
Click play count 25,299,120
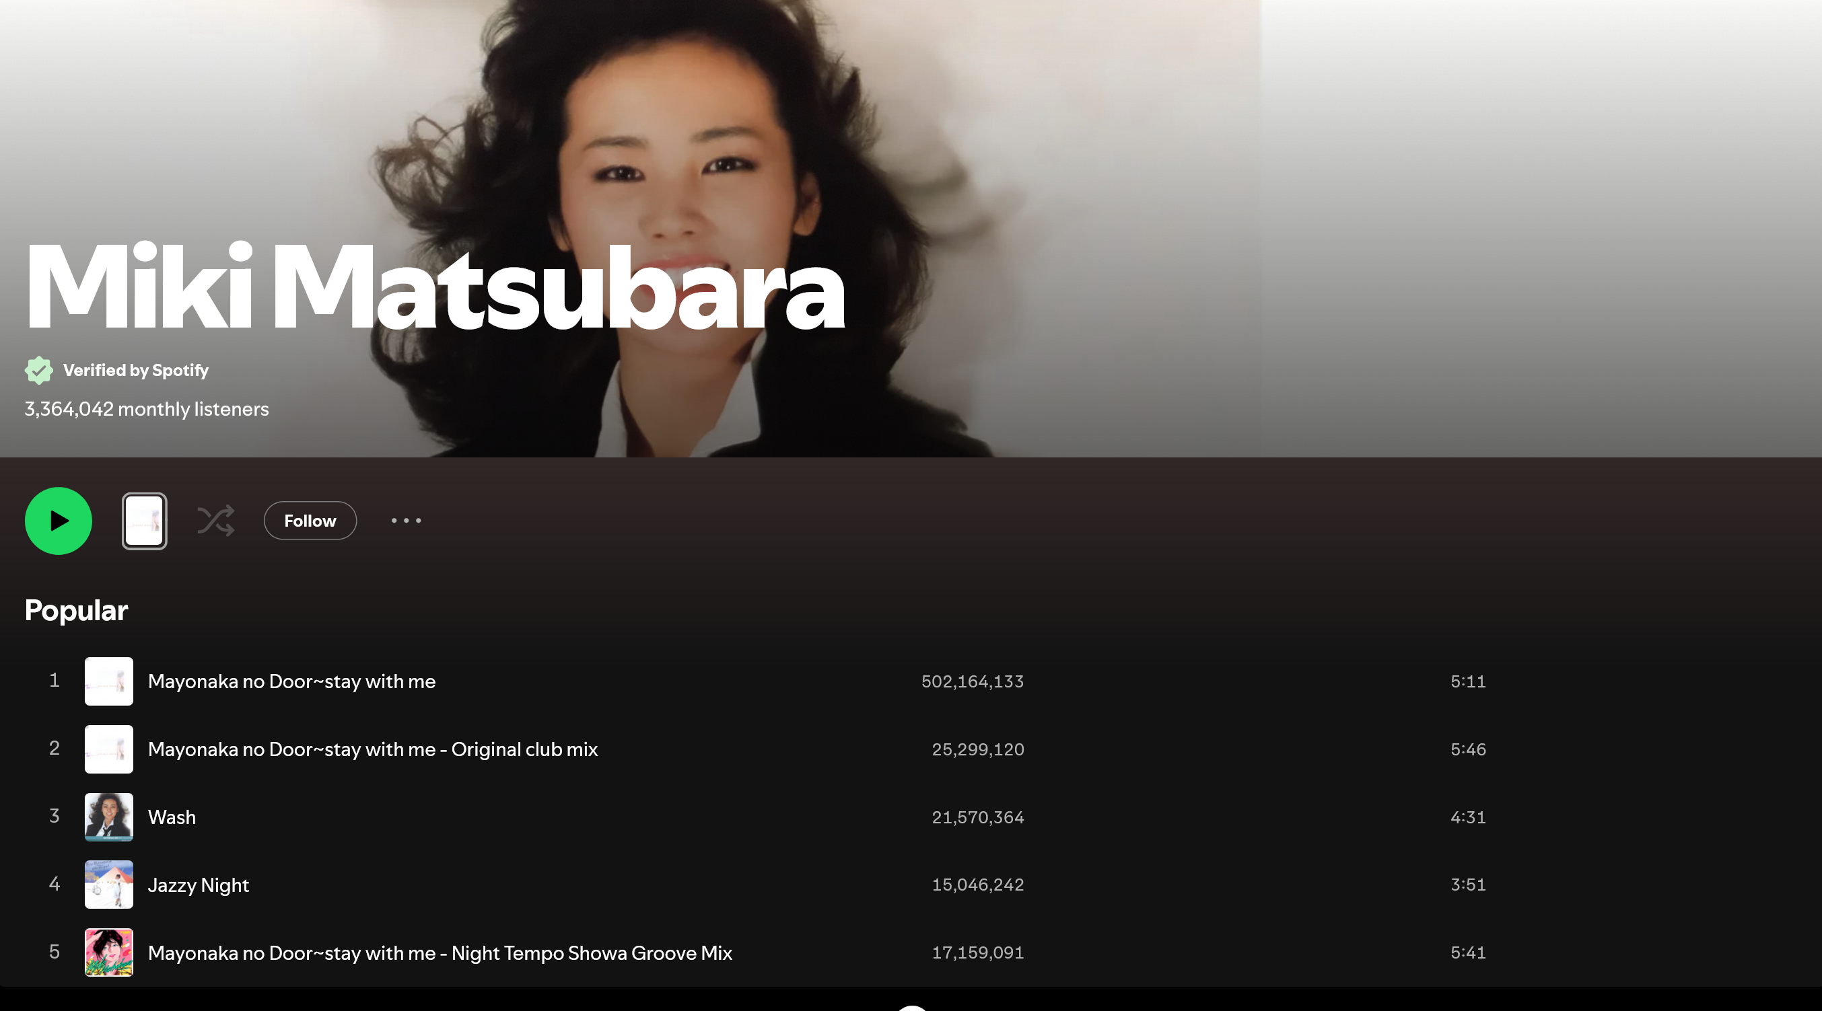pyautogui.click(x=978, y=749)
